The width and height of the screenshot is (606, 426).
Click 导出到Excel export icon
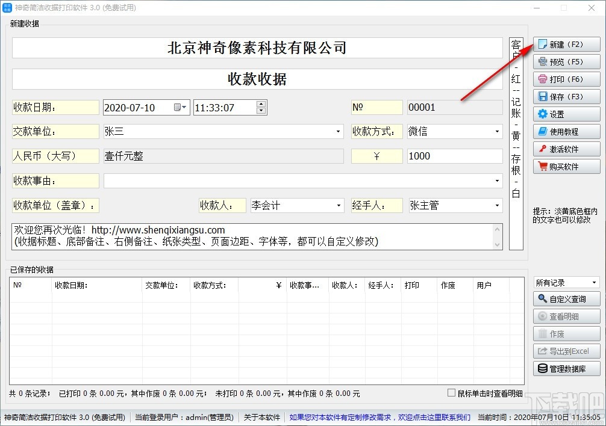pyautogui.click(x=566, y=351)
